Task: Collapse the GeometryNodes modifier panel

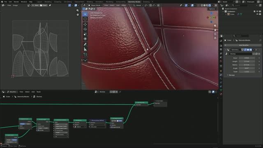Action: click(x=226, y=50)
